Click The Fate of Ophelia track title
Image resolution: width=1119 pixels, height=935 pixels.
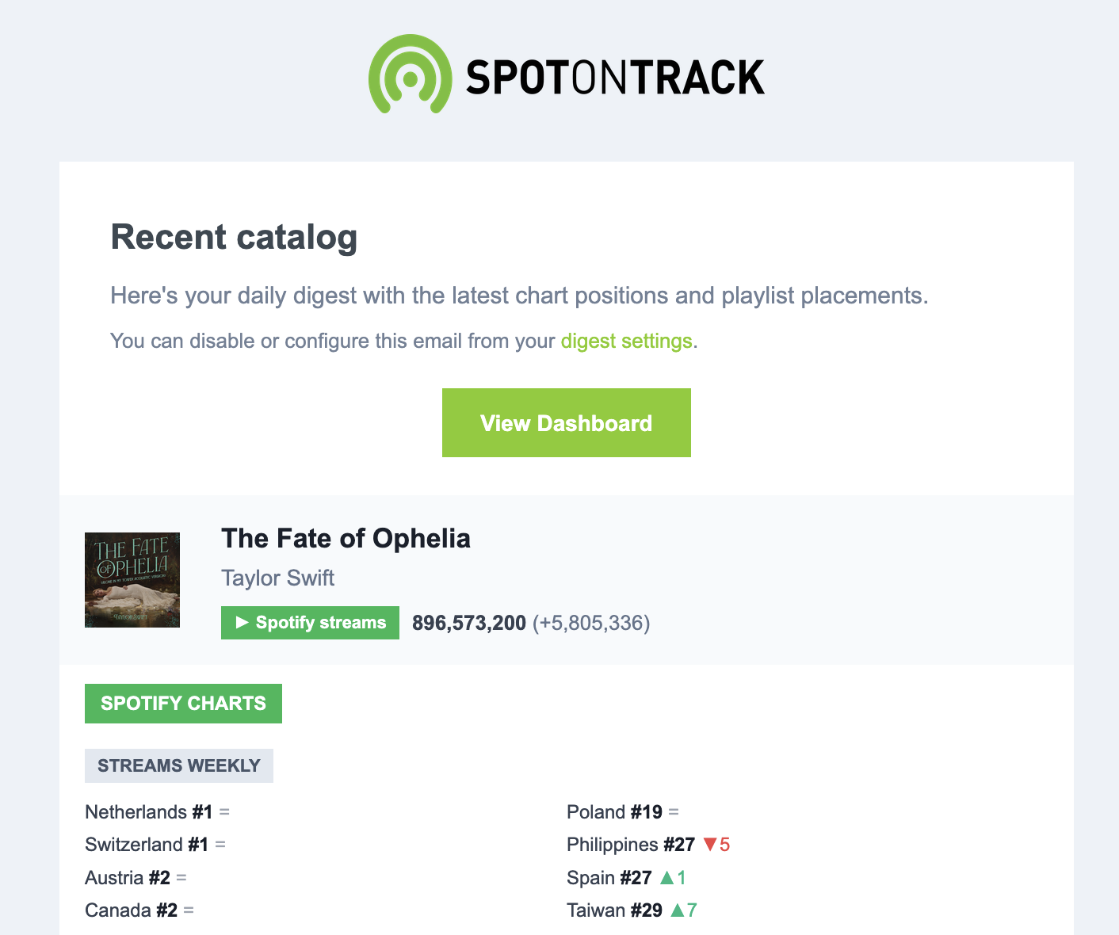coord(346,539)
